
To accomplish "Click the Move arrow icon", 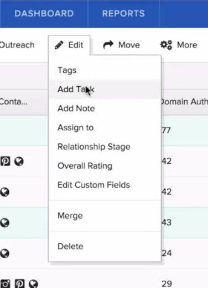I will [x=108, y=45].
